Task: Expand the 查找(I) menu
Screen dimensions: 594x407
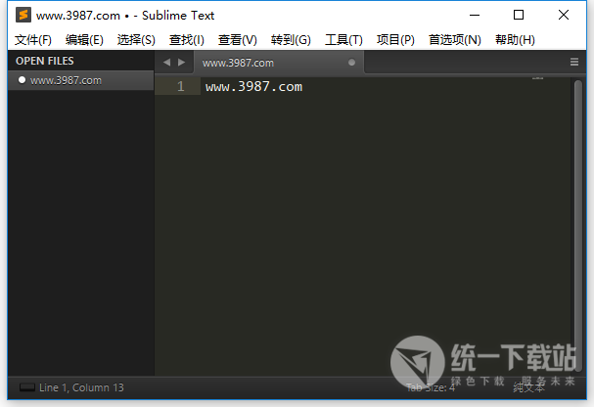Action: pyautogui.click(x=187, y=40)
